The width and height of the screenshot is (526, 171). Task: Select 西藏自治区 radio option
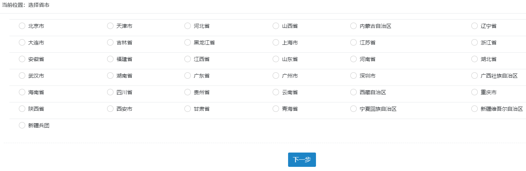click(353, 92)
